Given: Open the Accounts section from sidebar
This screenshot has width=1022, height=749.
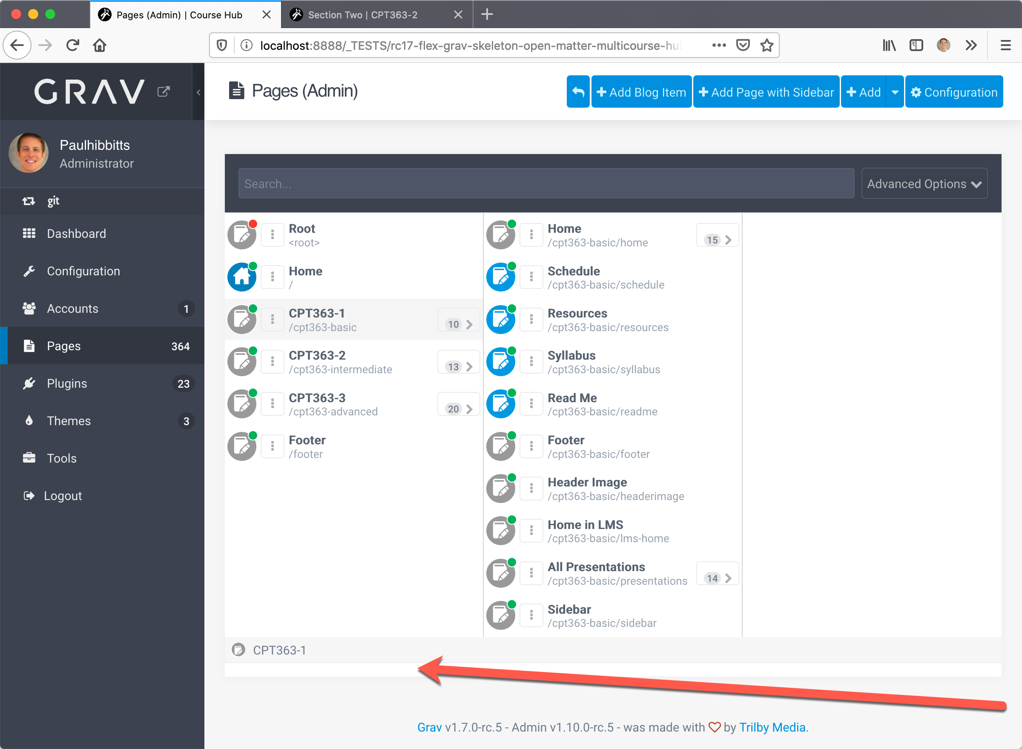Looking at the screenshot, I should point(72,308).
